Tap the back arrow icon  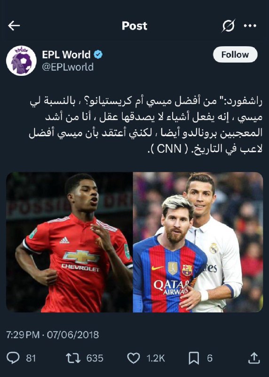14,25
